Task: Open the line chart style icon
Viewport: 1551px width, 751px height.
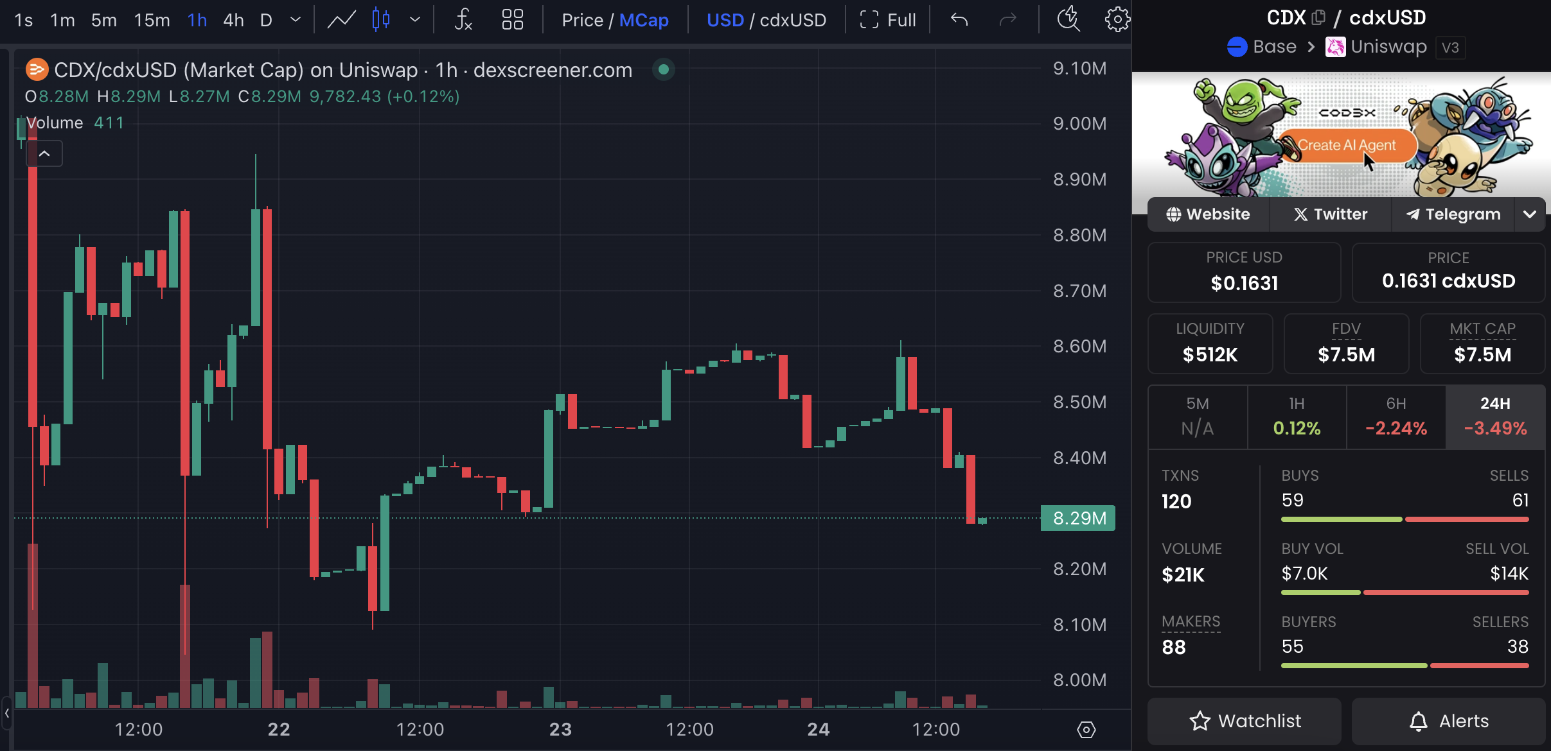Action: tap(341, 20)
